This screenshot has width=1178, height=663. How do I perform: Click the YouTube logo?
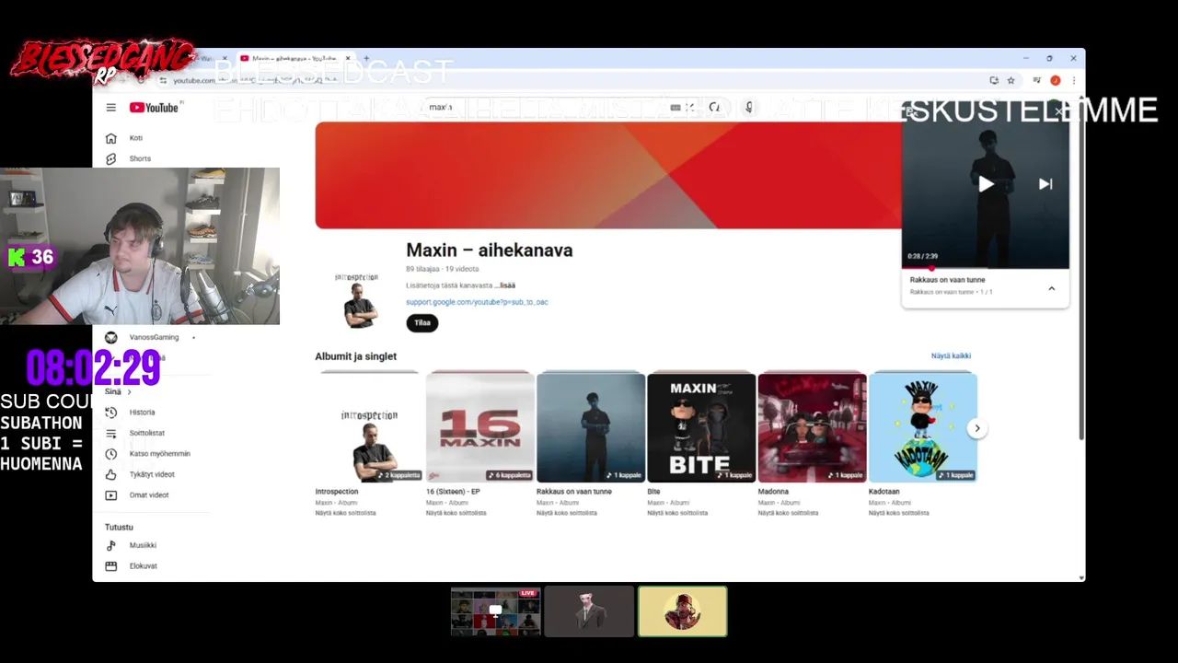[x=155, y=108]
